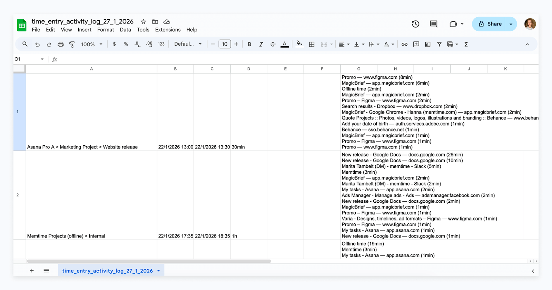Insert a comment icon

point(416,44)
